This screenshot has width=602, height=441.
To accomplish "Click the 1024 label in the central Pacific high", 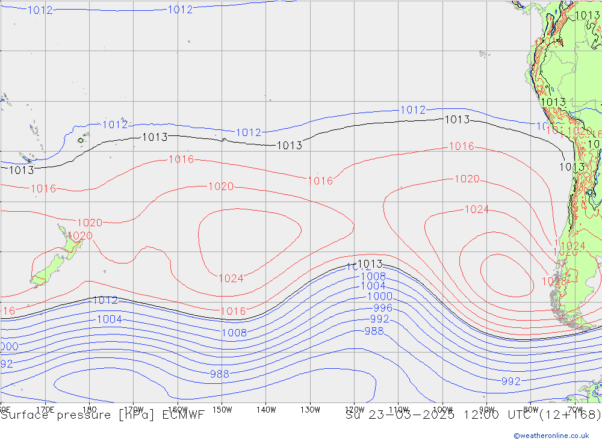I will pos(231,278).
